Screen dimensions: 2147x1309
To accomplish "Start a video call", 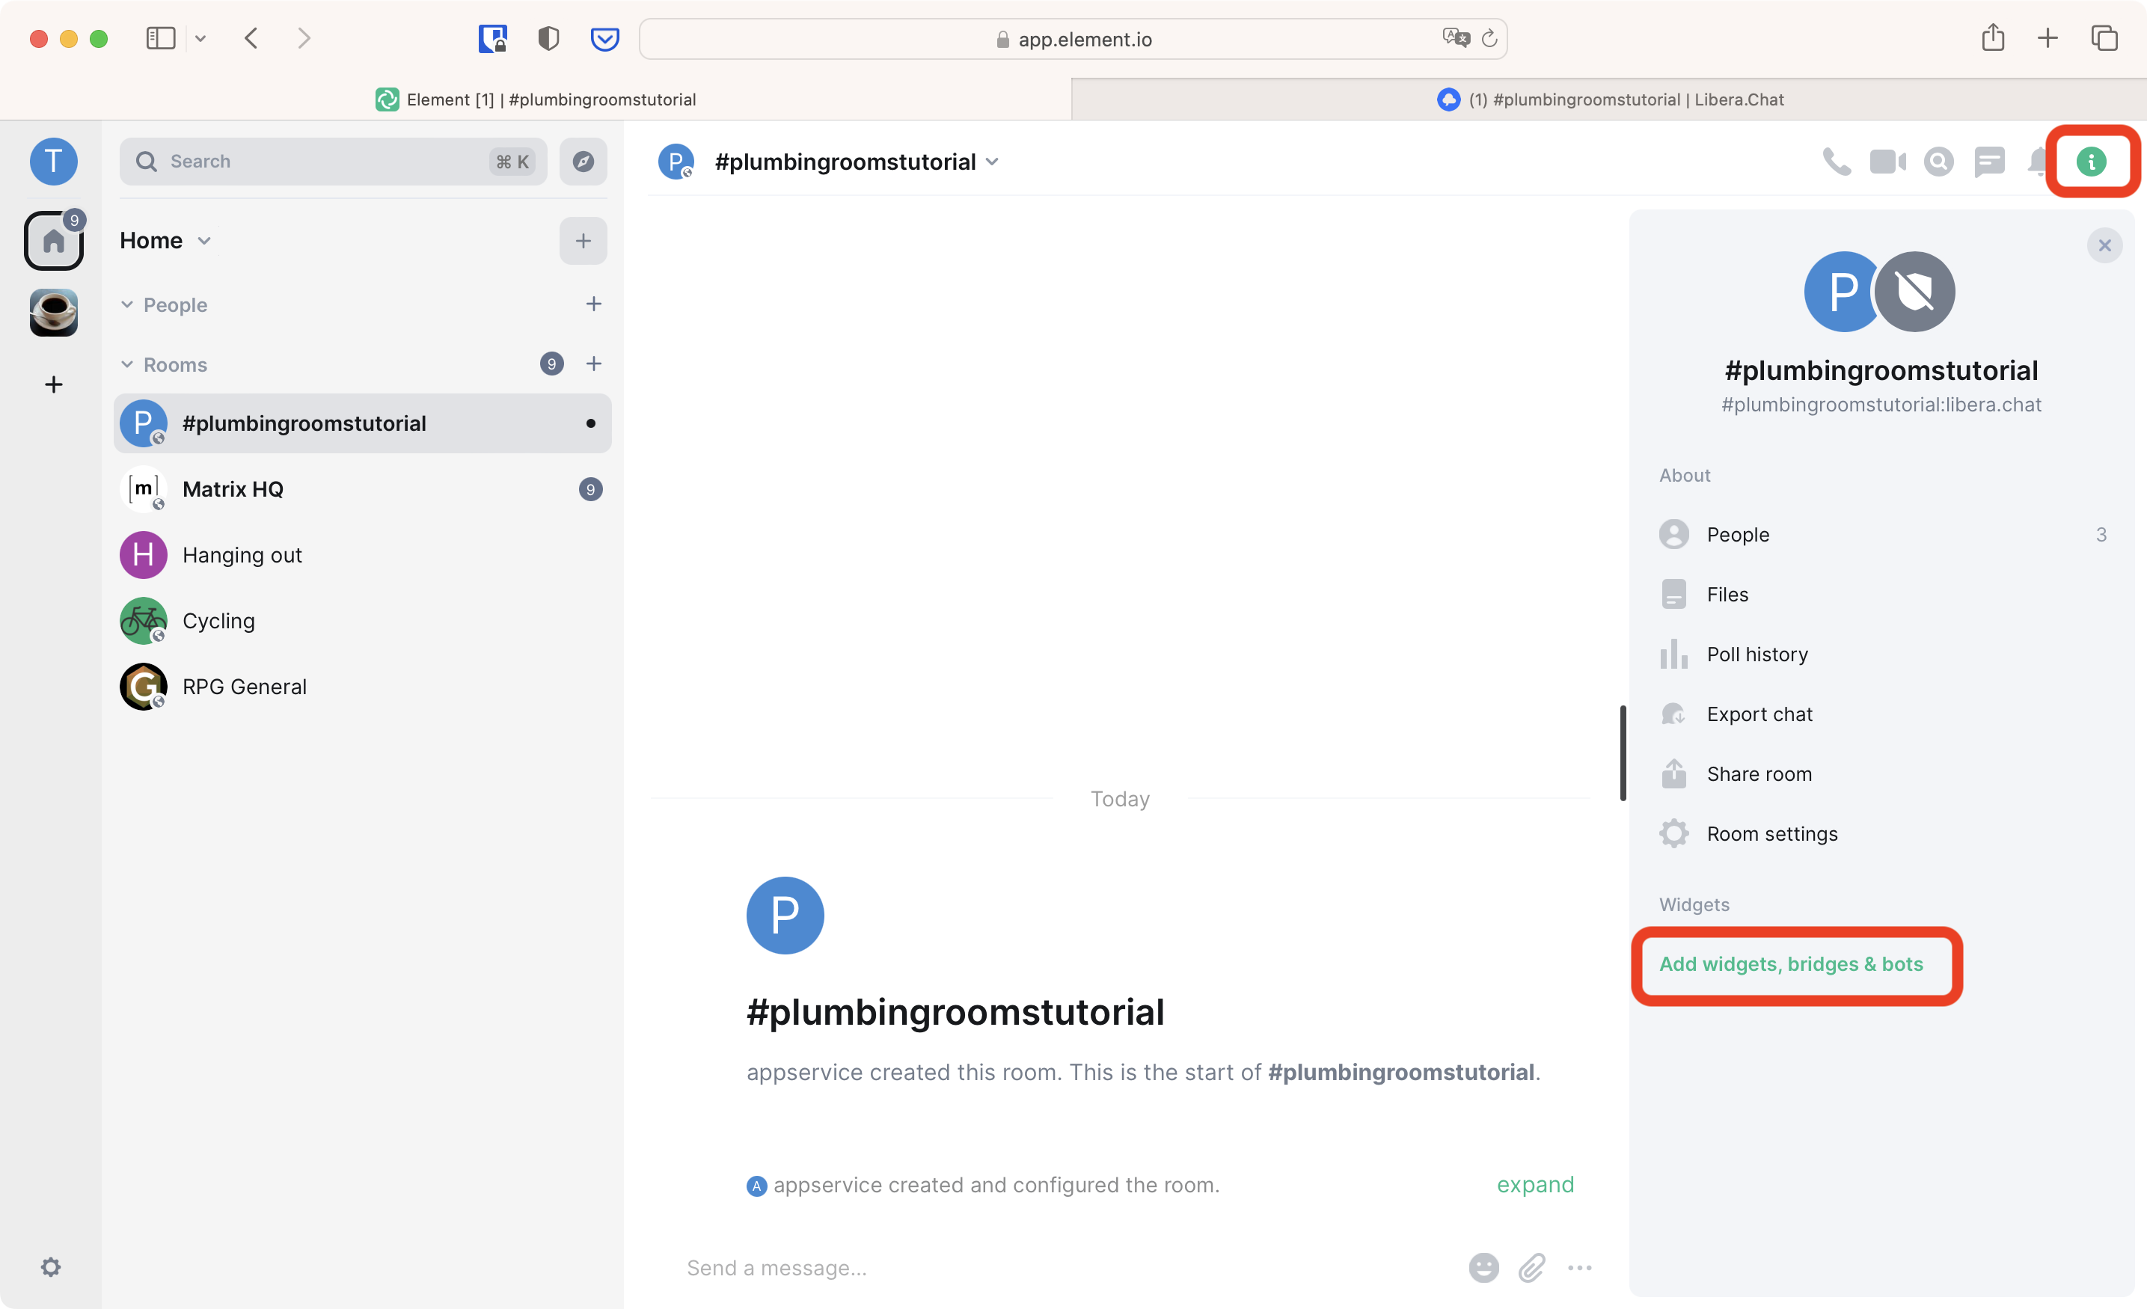I will (1887, 162).
